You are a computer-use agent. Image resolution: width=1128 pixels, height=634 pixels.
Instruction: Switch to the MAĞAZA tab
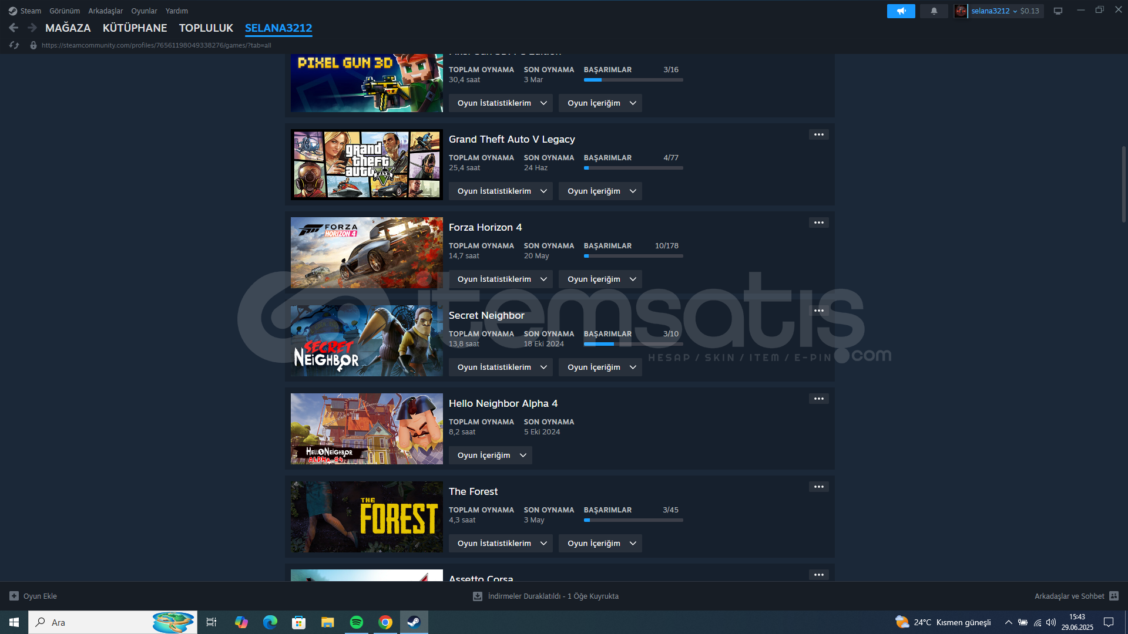pos(68,28)
